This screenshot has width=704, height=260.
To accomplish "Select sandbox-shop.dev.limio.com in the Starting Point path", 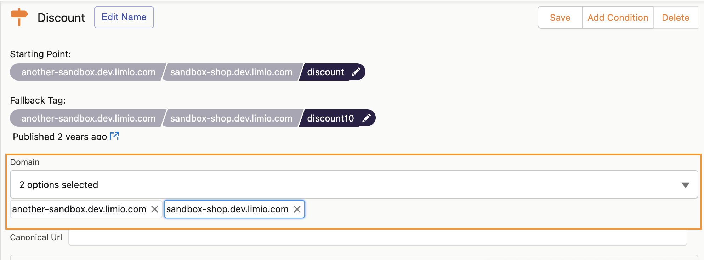I will (x=231, y=72).
